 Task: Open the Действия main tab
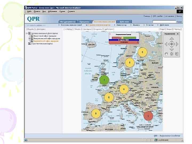[x=124, y=22]
